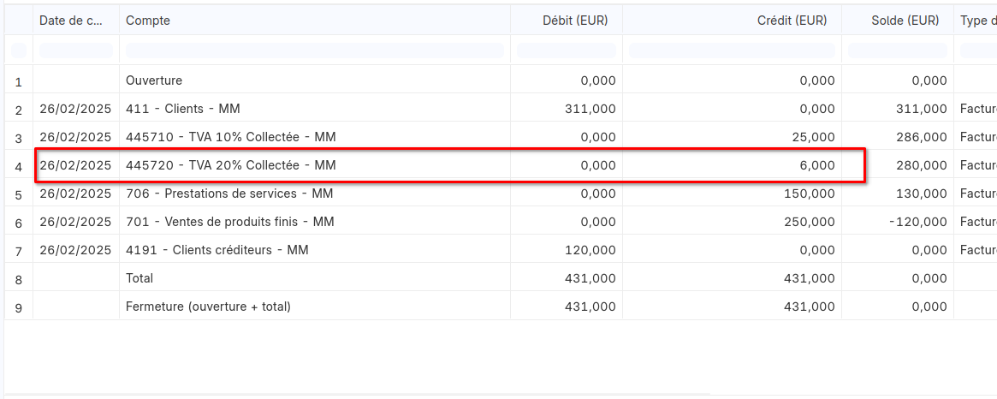This screenshot has width=997, height=399.
Task: Select row 411 - Clients - MM
Action: (x=498, y=109)
